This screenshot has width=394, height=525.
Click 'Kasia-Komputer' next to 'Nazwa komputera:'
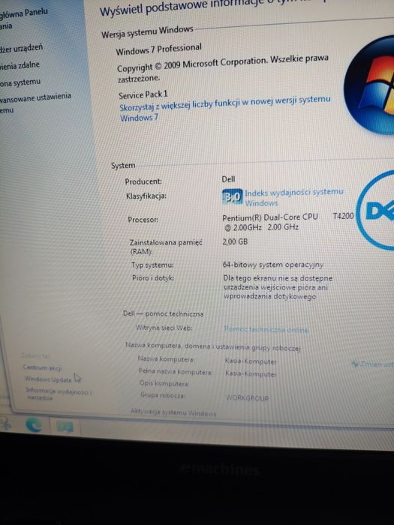pos(251,361)
